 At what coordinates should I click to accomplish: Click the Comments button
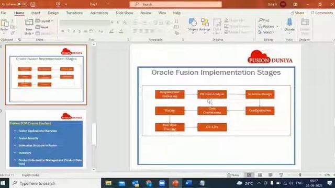coord(322,13)
